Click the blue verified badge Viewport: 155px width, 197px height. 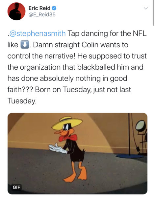pos(54,8)
